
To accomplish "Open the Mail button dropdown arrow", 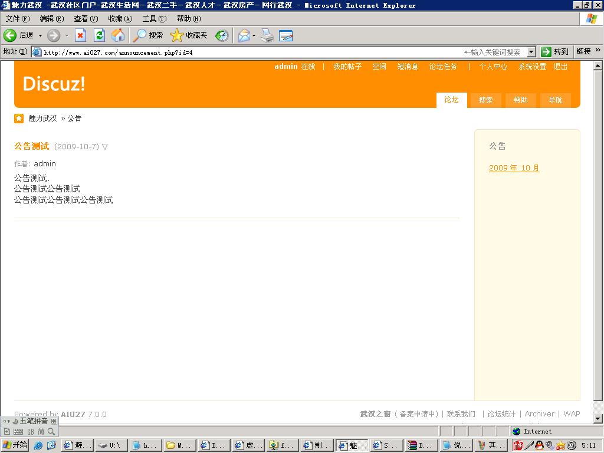I will click(252, 35).
